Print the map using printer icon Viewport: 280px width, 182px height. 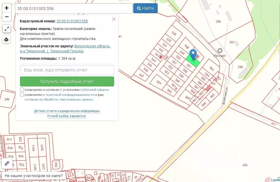pyautogui.click(x=6, y=39)
